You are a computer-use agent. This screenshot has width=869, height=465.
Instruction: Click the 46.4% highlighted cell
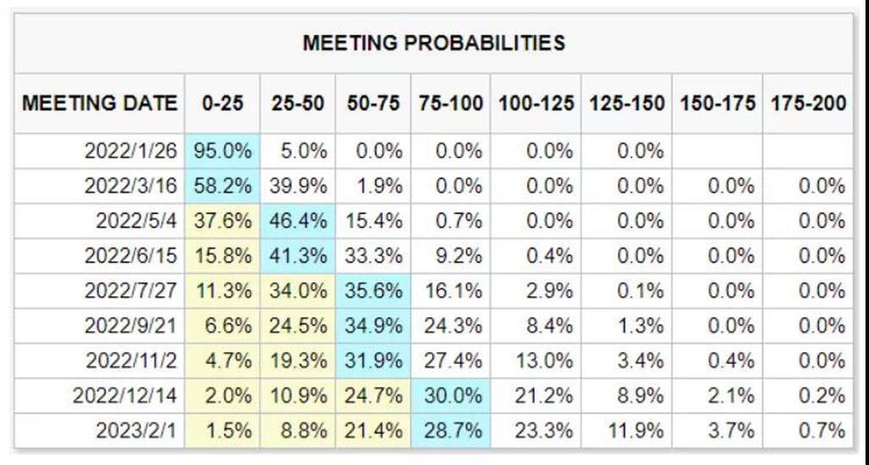298,221
